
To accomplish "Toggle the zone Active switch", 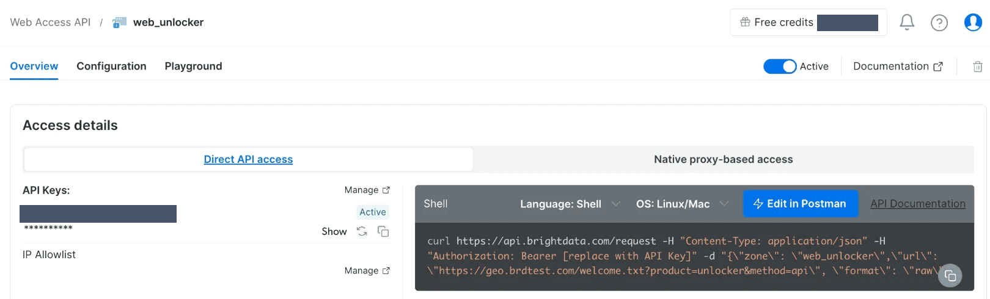I will [780, 67].
